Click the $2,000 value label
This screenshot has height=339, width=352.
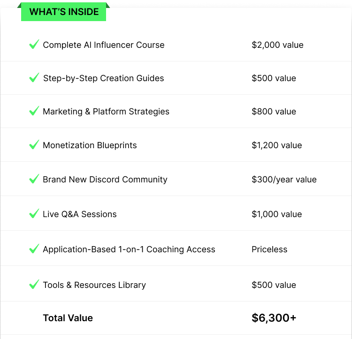pos(277,45)
